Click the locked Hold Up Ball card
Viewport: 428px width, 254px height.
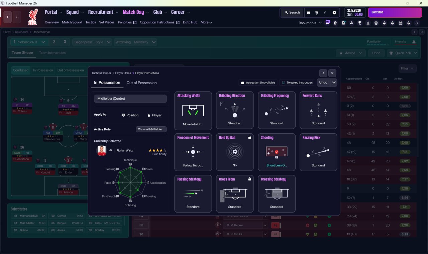(x=235, y=152)
